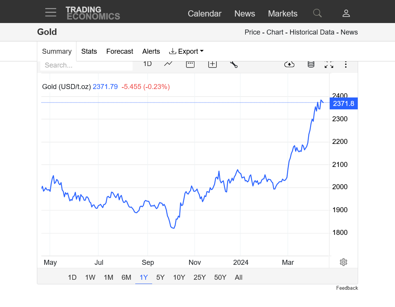Image resolution: width=395 pixels, height=307 pixels.
Task: Click the -5.455 (-0.23%) change value
Action: (146, 87)
